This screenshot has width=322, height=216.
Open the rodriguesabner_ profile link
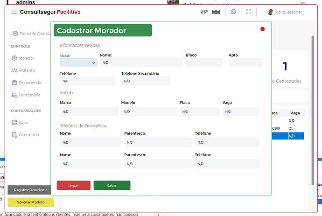[289, 12]
